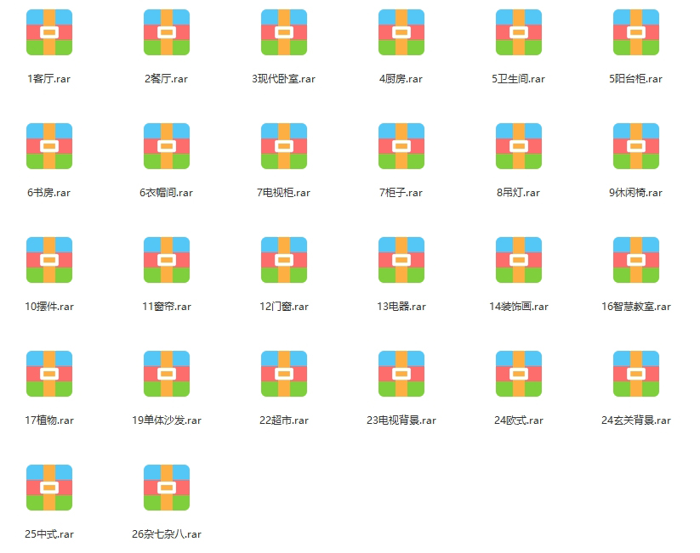Click the file name text 8吊灯.rar
Viewport: 700px width, 553px height.
pos(519,193)
